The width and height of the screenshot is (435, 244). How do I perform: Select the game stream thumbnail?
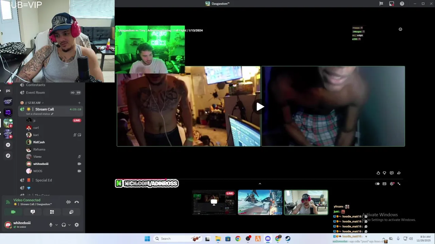click(260, 202)
